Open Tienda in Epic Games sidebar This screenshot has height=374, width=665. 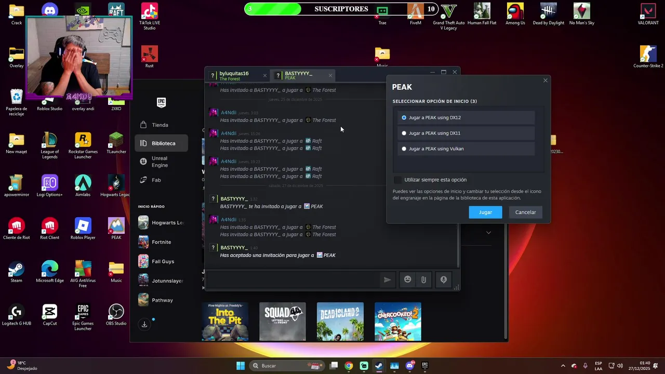(161, 125)
